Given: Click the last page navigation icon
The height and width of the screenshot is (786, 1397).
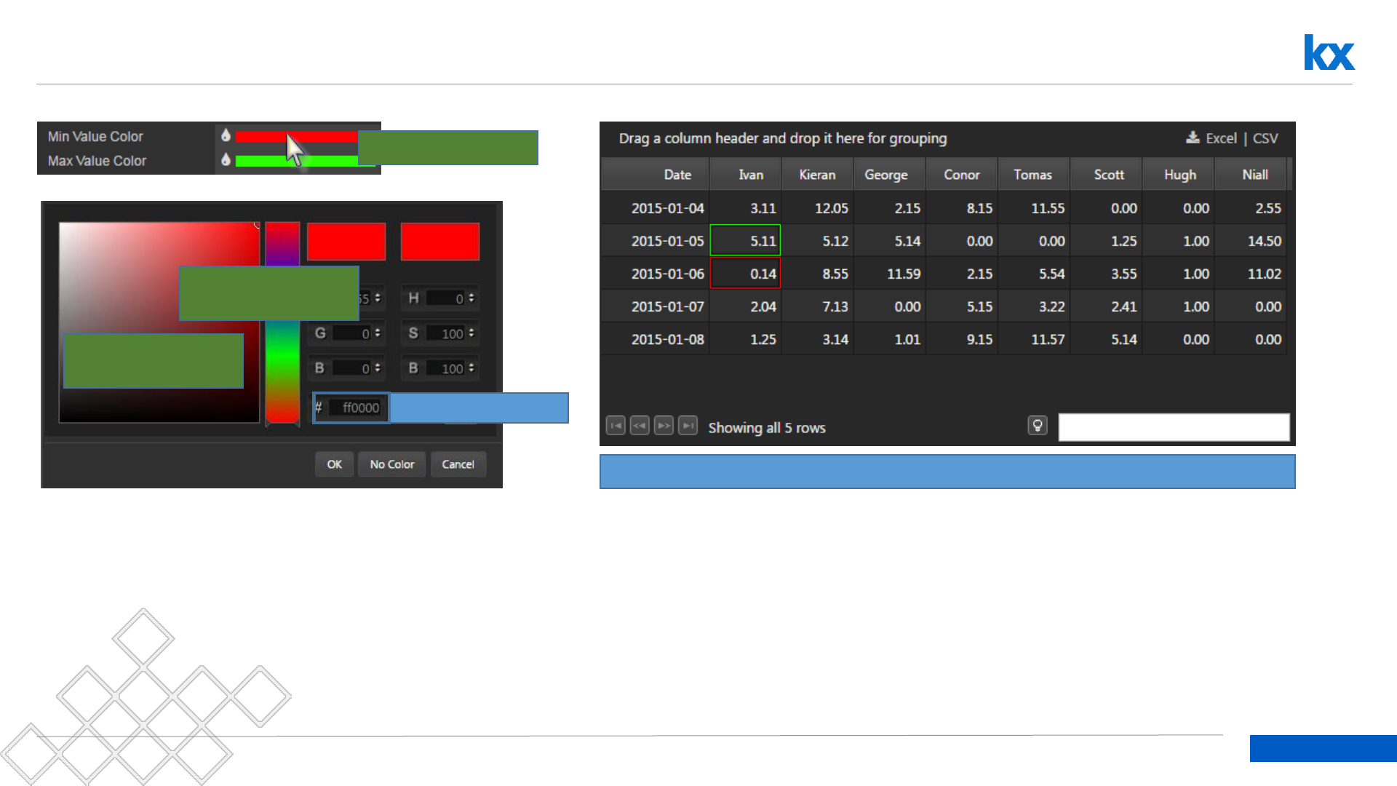Looking at the screenshot, I should click(x=688, y=426).
